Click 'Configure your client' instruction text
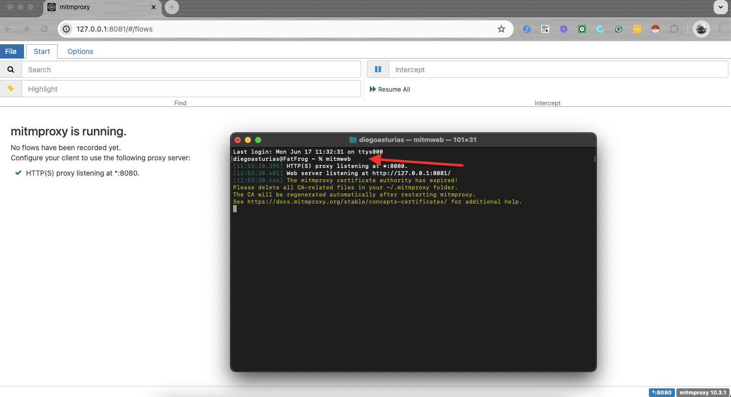731x397 pixels. [100, 158]
